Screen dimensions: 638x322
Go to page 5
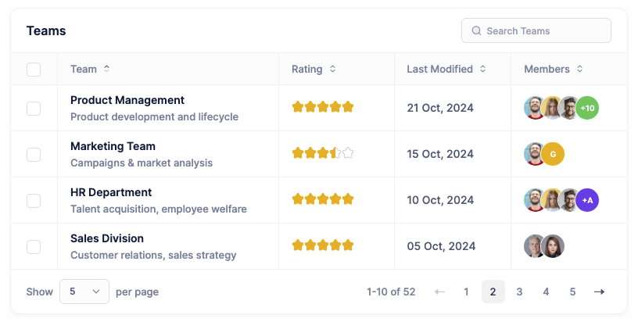572,292
